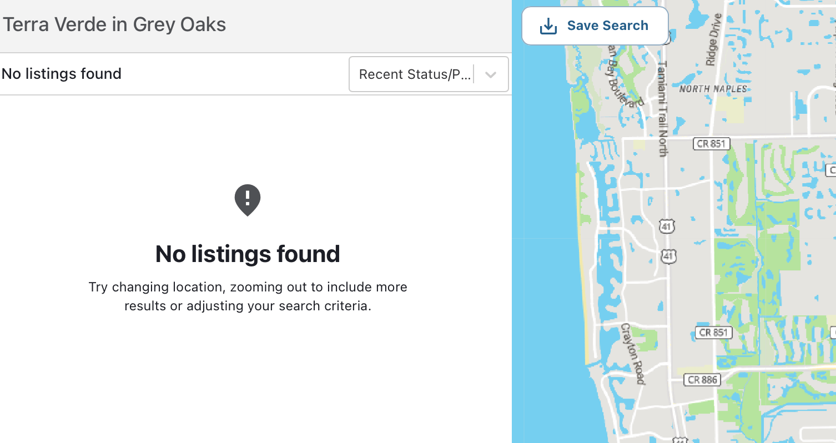The height and width of the screenshot is (443, 836).
Task: Expand the sort dropdown chevron arrow
Action: click(x=491, y=74)
